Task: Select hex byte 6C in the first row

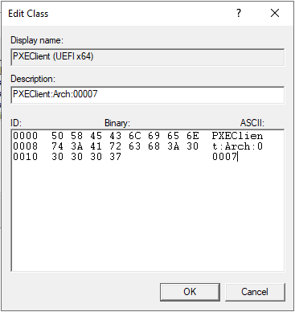Action: [x=134, y=136]
